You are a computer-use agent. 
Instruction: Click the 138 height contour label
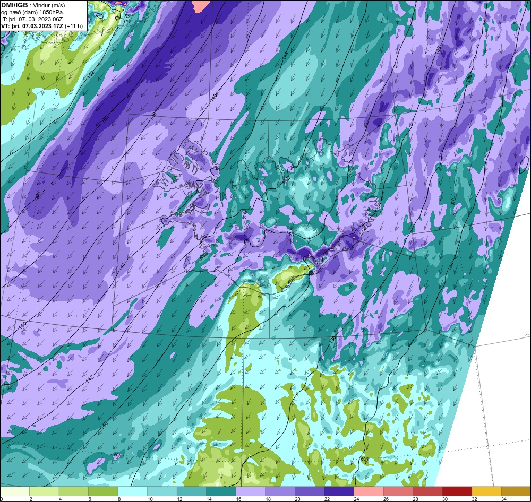coord(438,50)
